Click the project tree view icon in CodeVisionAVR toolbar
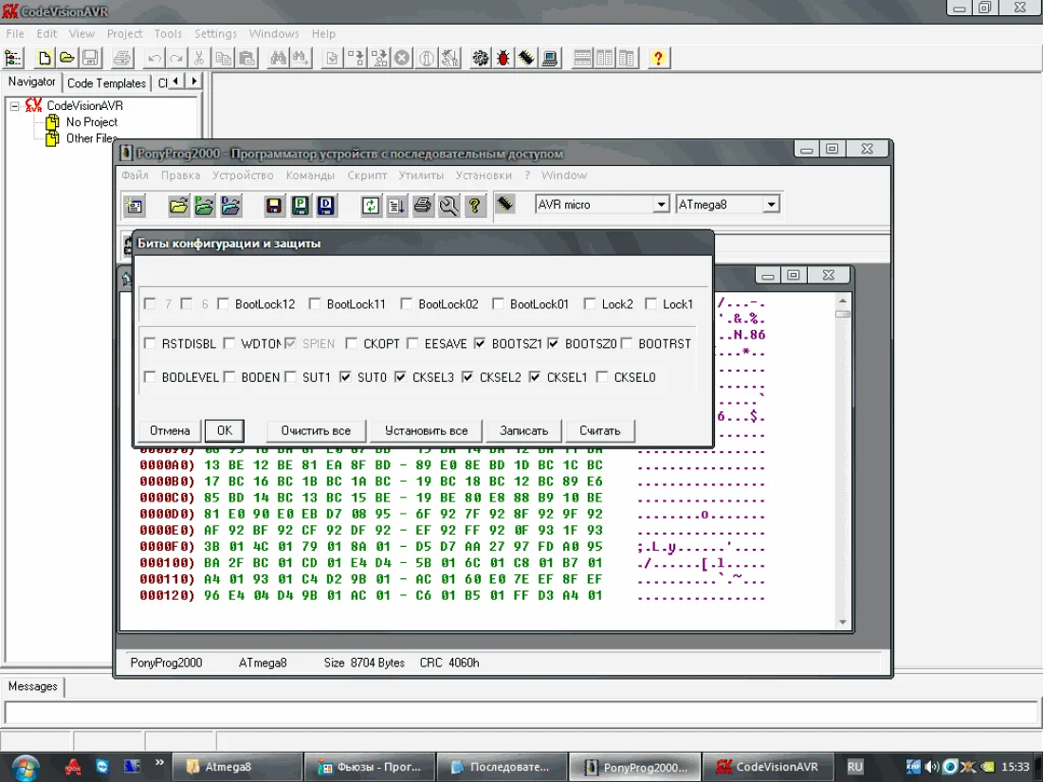 [13, 59]
